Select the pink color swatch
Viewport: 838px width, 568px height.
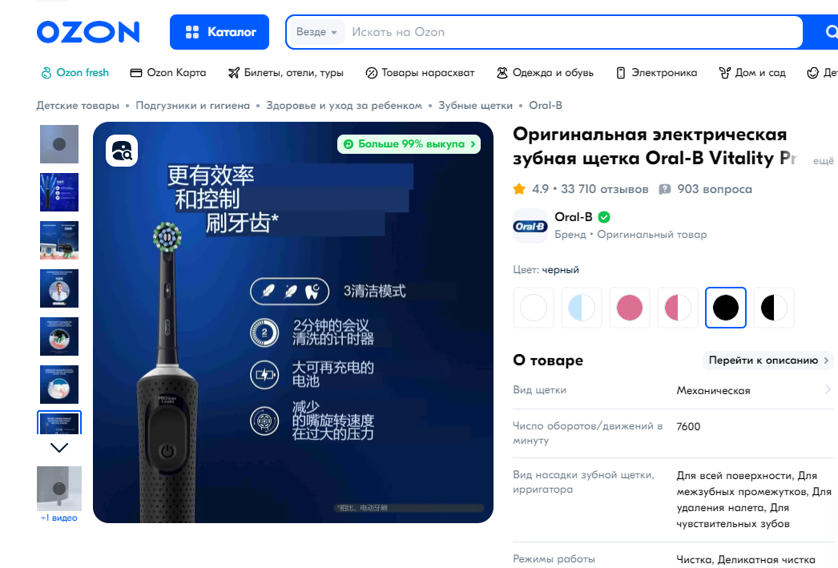click(x=630, y=308)
